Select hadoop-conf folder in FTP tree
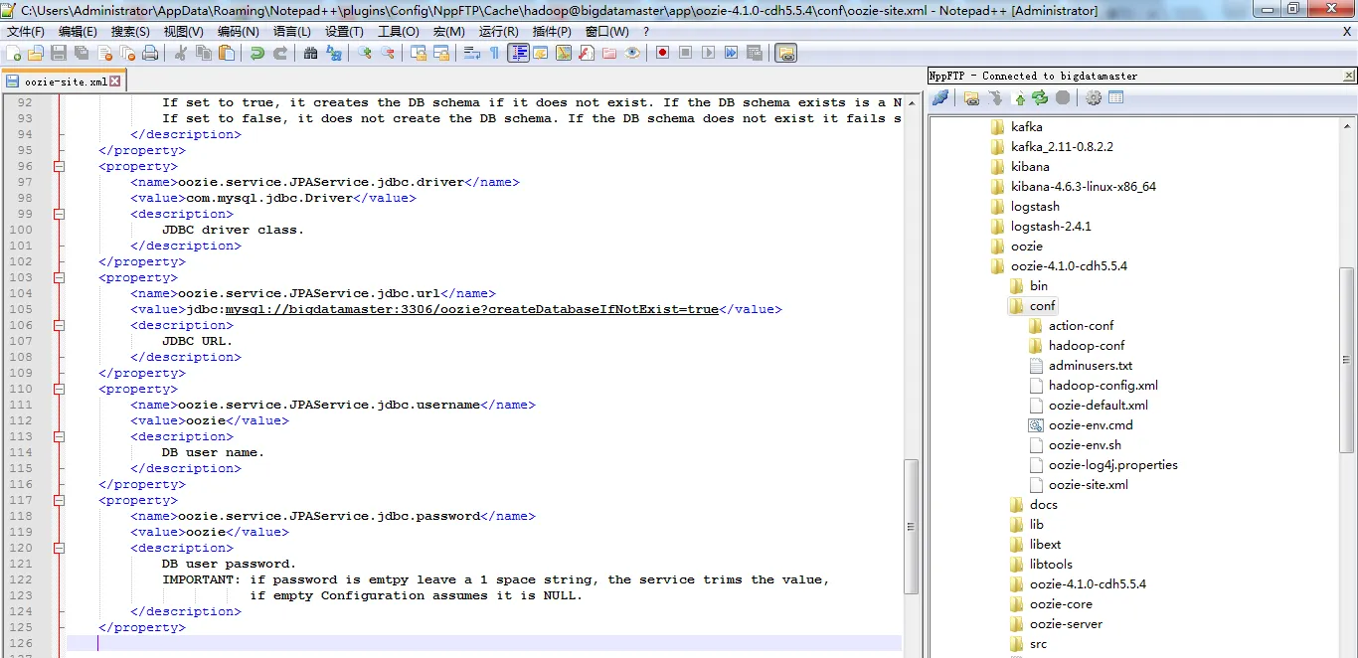1358x658 pixels. [x=1087, y=346]
